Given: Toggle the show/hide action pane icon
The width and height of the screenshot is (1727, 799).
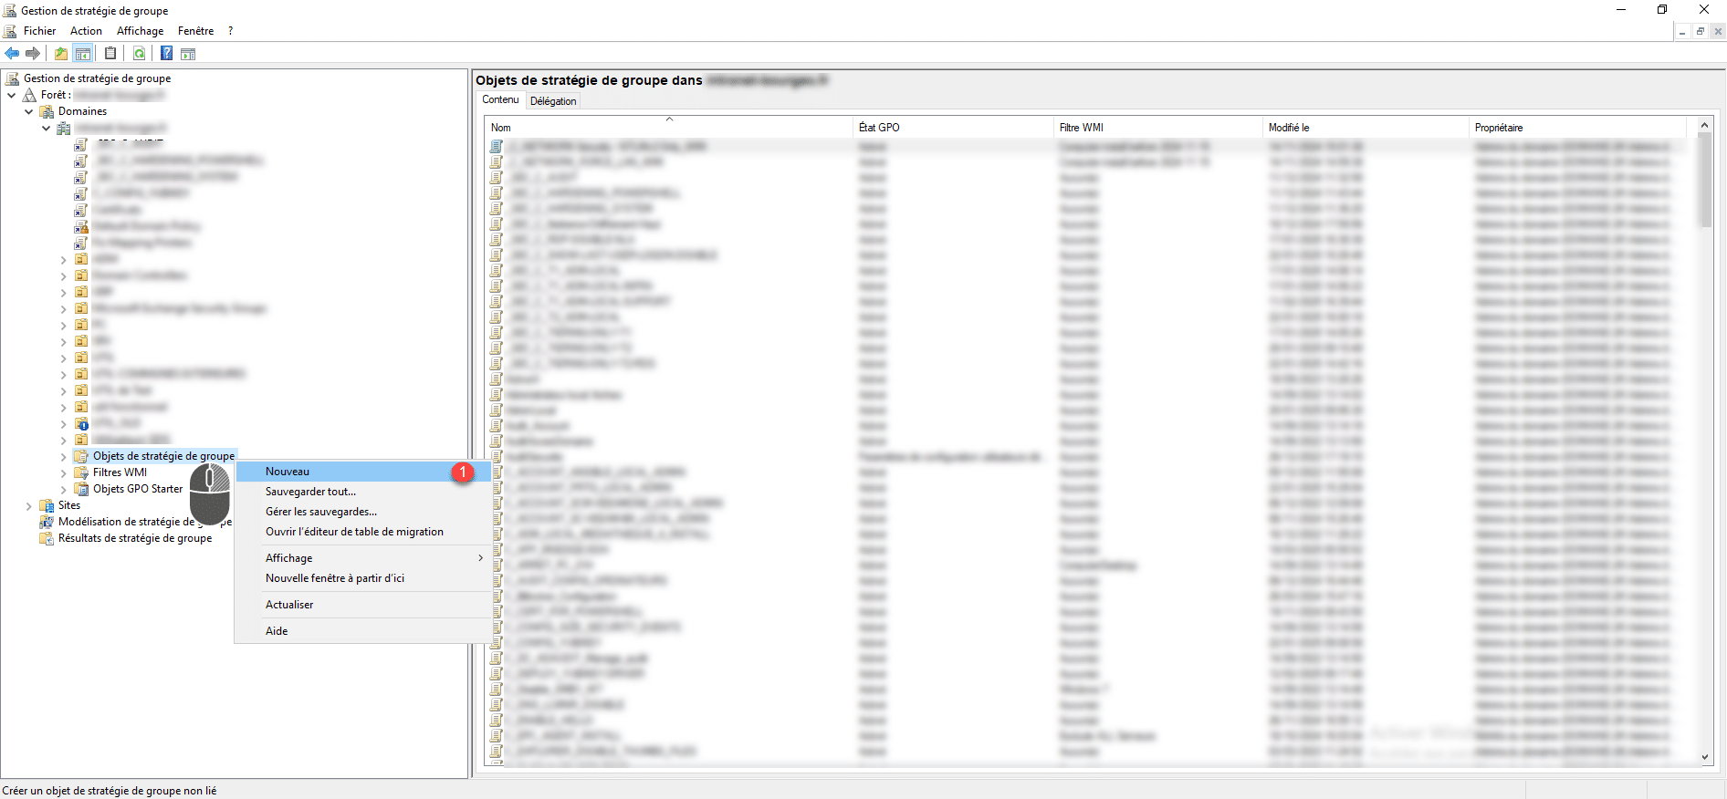Looking at the screenshot, I should coord(188,54).
